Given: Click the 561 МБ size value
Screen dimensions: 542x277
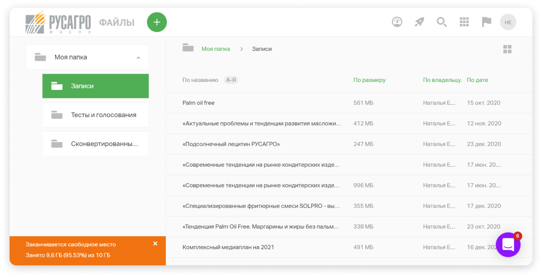Looking at the screenshot, I should [363, 103].
